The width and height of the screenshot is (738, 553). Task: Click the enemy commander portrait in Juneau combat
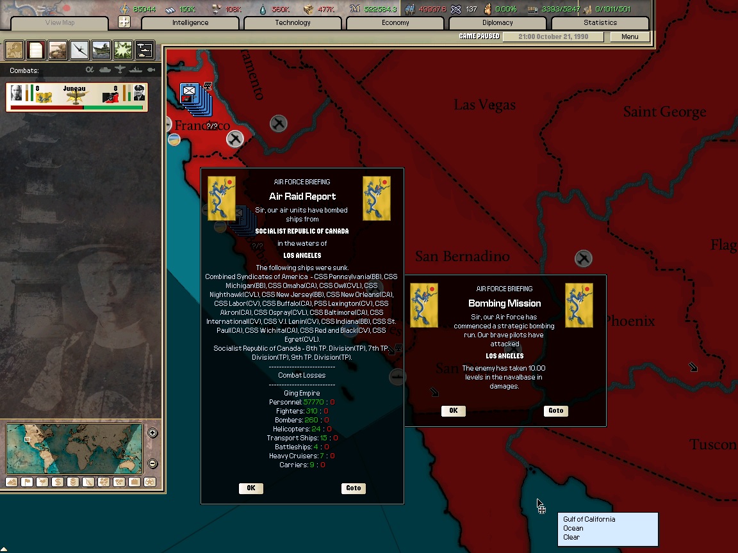(x=139, y=93)
